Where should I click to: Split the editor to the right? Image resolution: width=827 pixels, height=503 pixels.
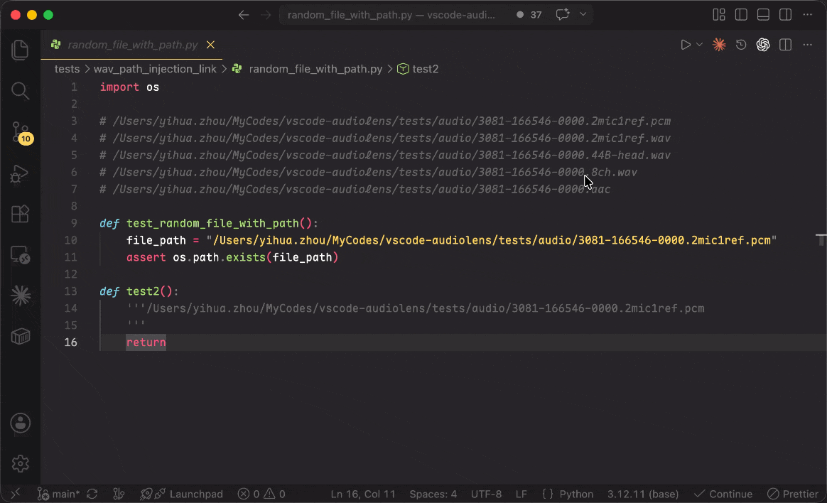[785, 45]
